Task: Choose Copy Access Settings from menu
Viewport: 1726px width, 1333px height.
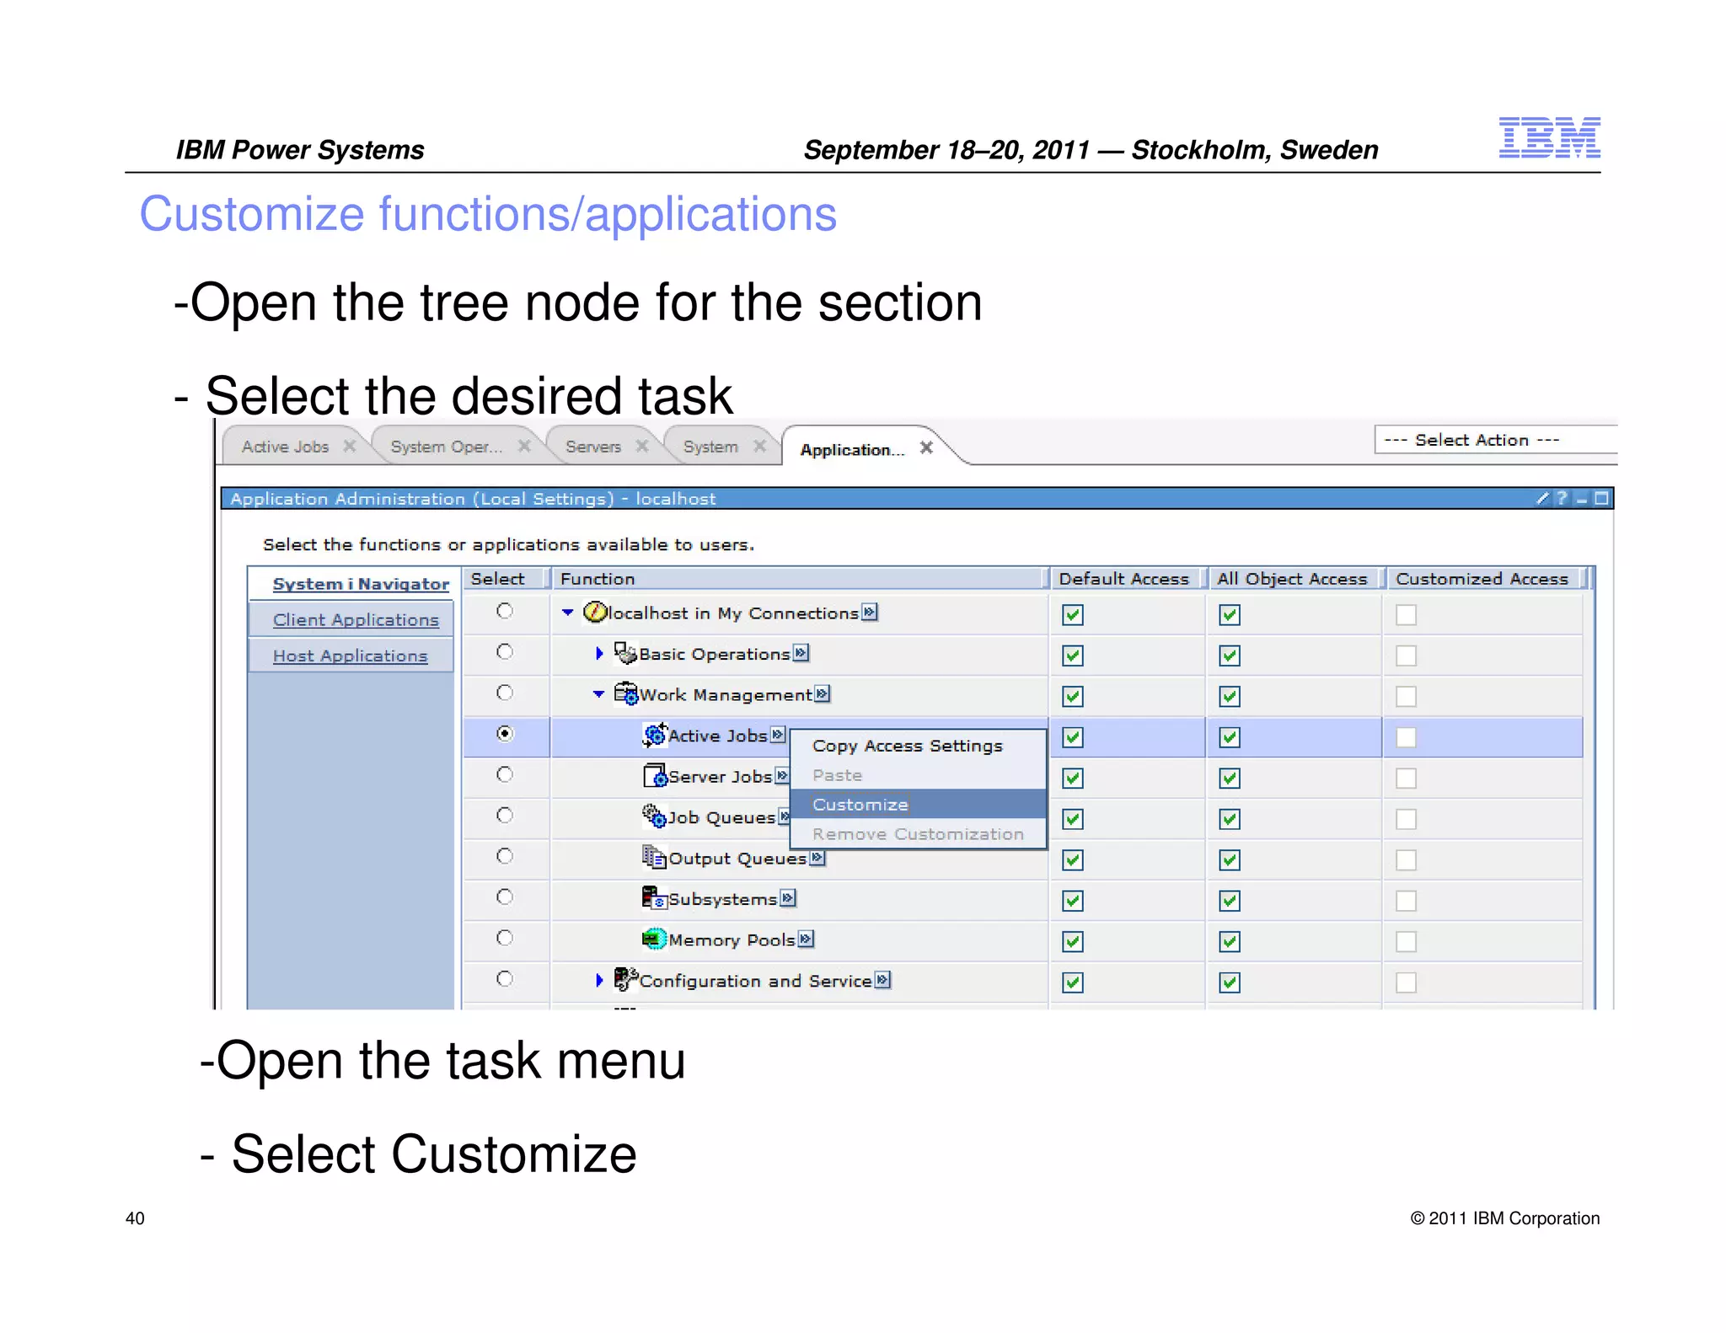Action: click(x=908, y=746)
